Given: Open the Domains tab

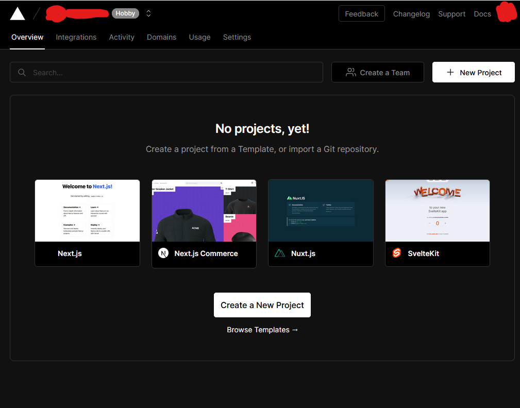Looking at the screenshot, I should (x=161, y=37).
